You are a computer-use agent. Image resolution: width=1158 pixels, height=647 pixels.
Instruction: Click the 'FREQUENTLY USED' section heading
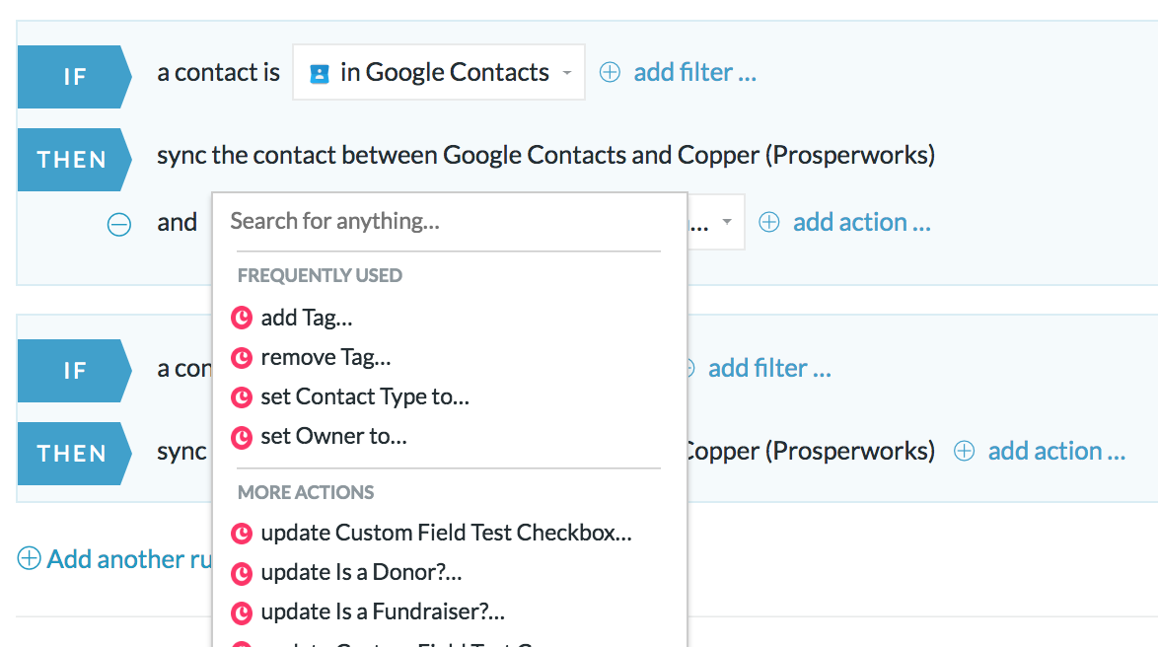click(x=320, y=275)
